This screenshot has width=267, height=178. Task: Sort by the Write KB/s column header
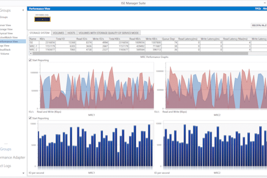click(x=153, y=39)
